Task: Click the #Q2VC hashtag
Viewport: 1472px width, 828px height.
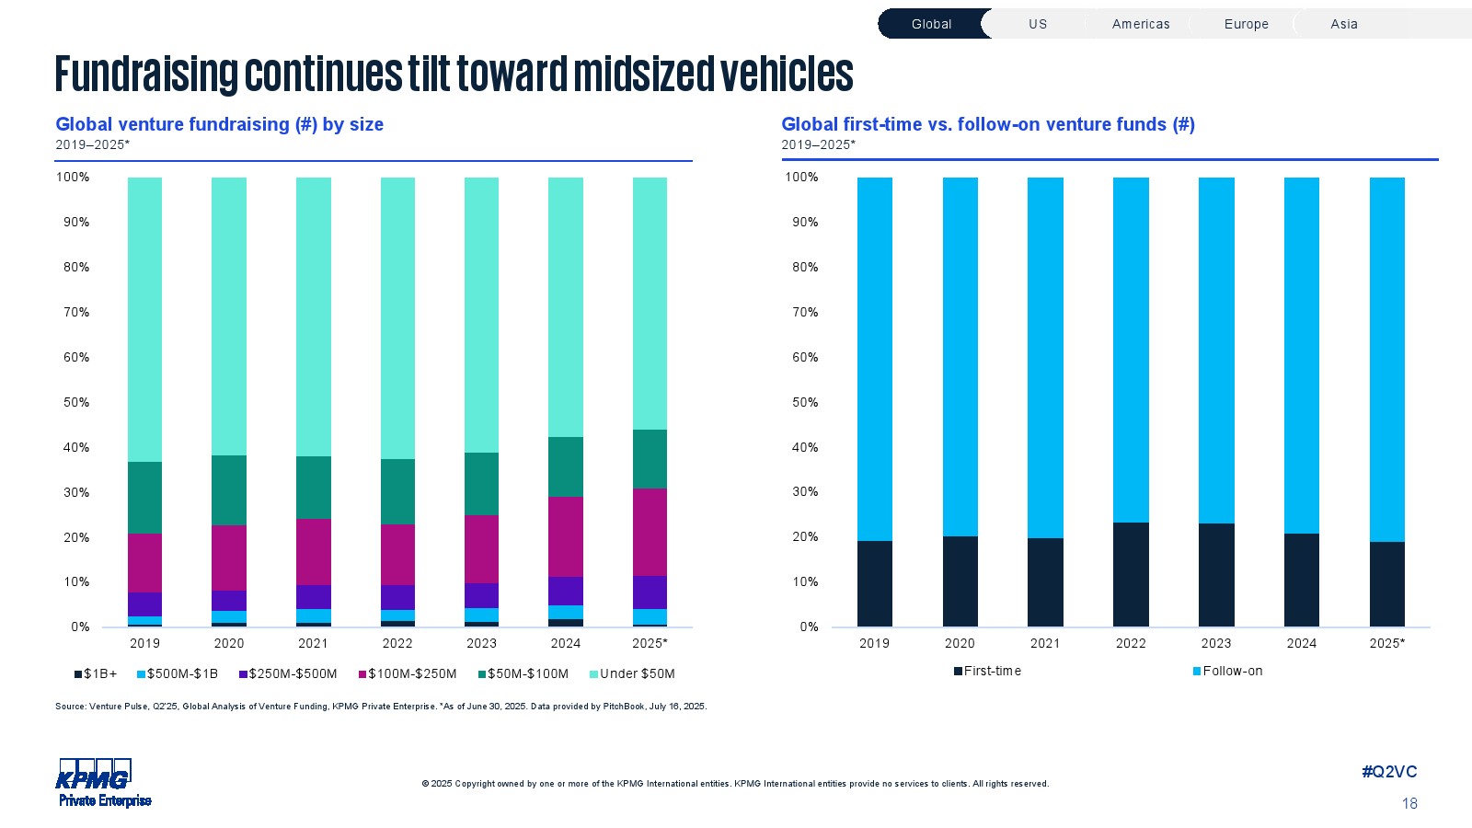Action: coord(1389,772)
